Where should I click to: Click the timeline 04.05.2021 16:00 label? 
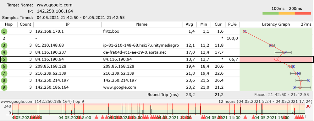point(272,118)
